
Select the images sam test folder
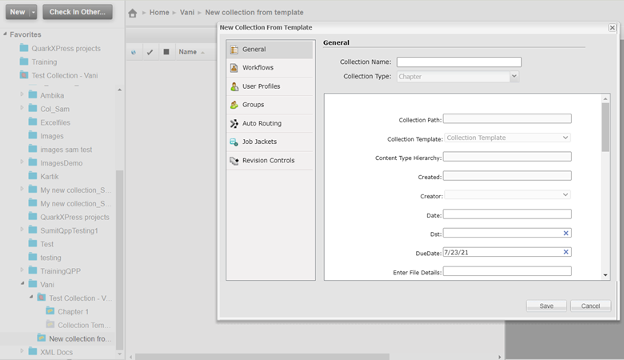tap(66, 150)
